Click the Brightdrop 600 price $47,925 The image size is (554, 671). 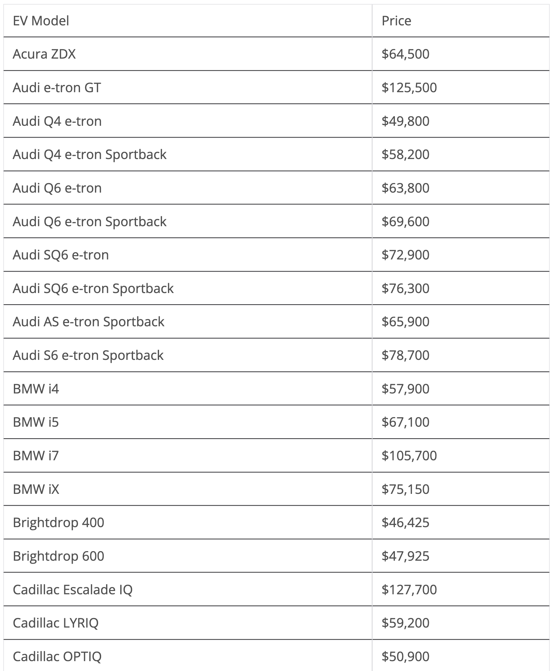pyautogui.click(x=405, y=556)
